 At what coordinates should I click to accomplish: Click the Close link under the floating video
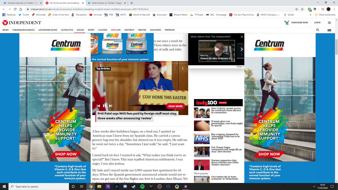pos(240,67)
